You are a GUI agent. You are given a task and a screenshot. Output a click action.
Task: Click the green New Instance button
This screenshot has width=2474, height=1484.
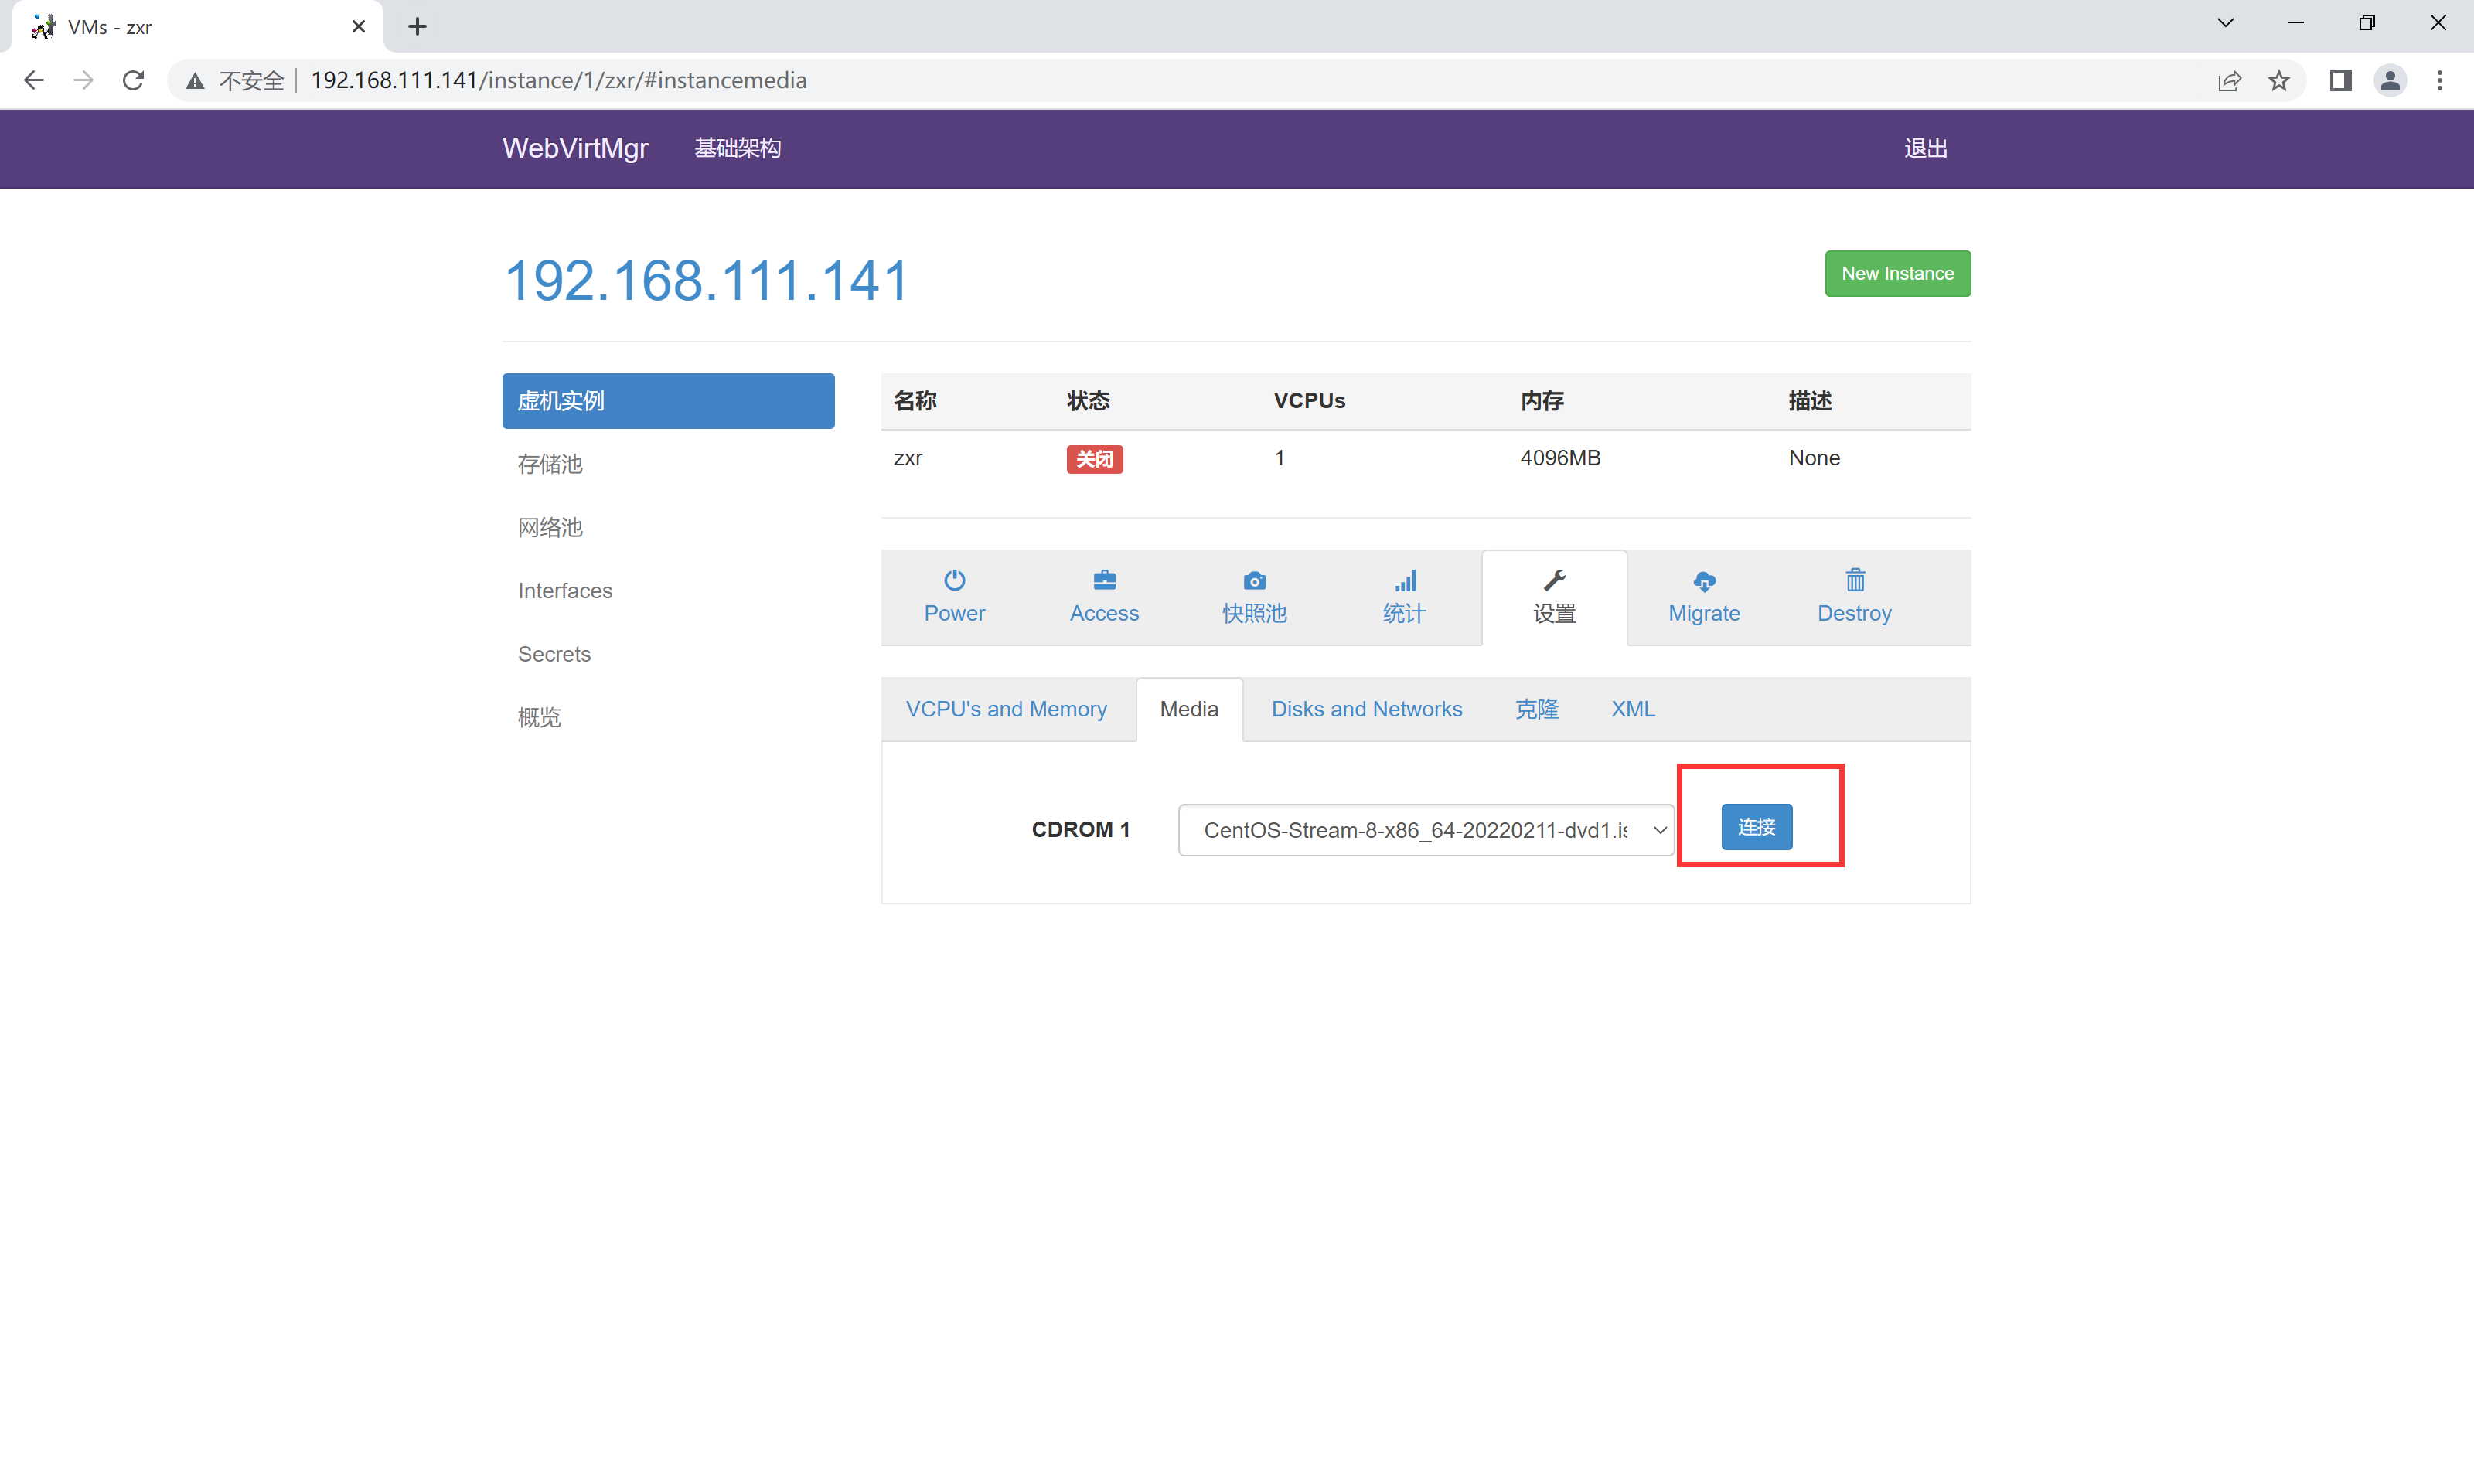coord(1897,273)
